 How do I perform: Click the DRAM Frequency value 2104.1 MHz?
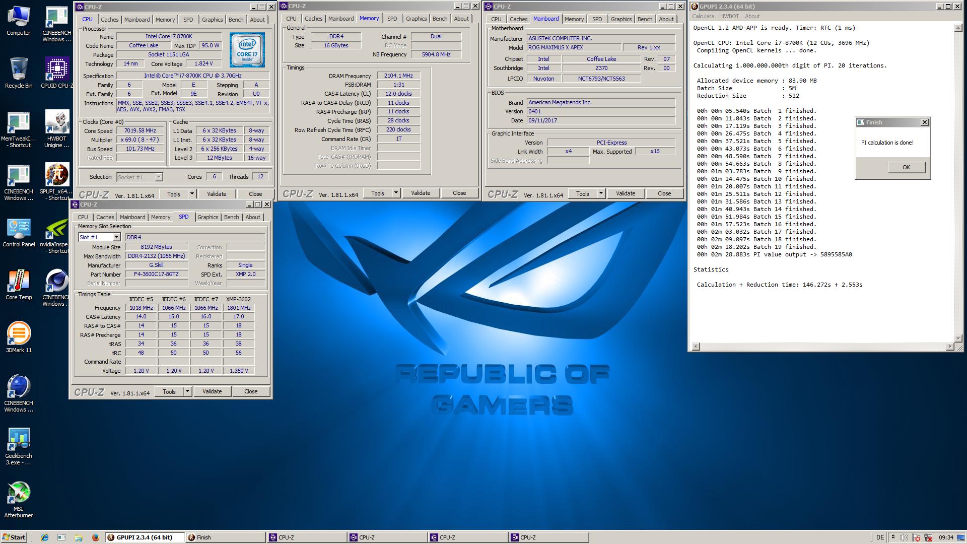398,76
